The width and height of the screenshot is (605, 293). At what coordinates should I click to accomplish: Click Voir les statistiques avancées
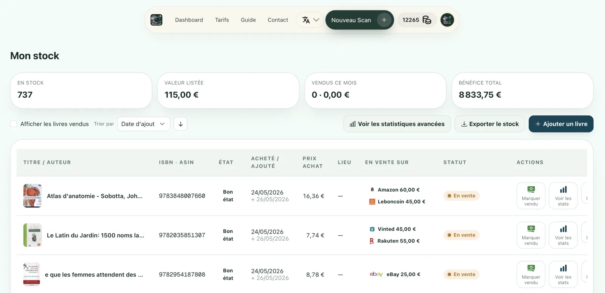click(397, 124)
